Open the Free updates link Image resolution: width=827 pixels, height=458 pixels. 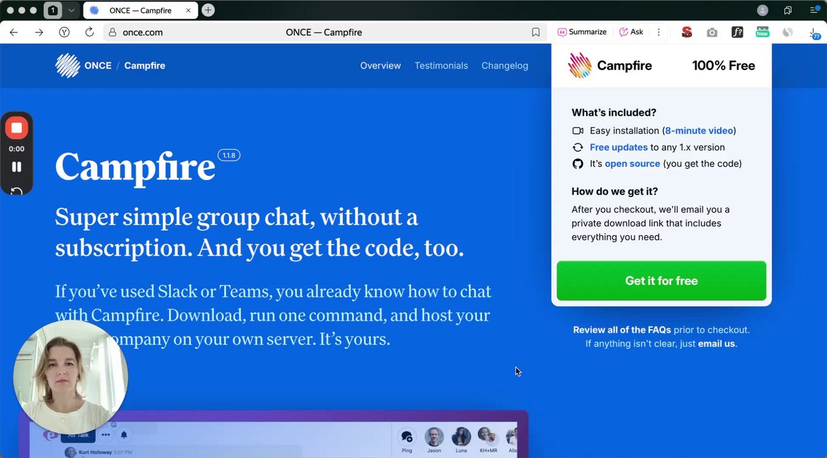coord(619,147)
